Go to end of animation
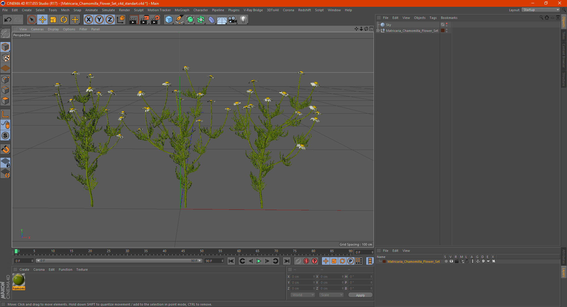This screenshot has height=307, width=567. 286,261
